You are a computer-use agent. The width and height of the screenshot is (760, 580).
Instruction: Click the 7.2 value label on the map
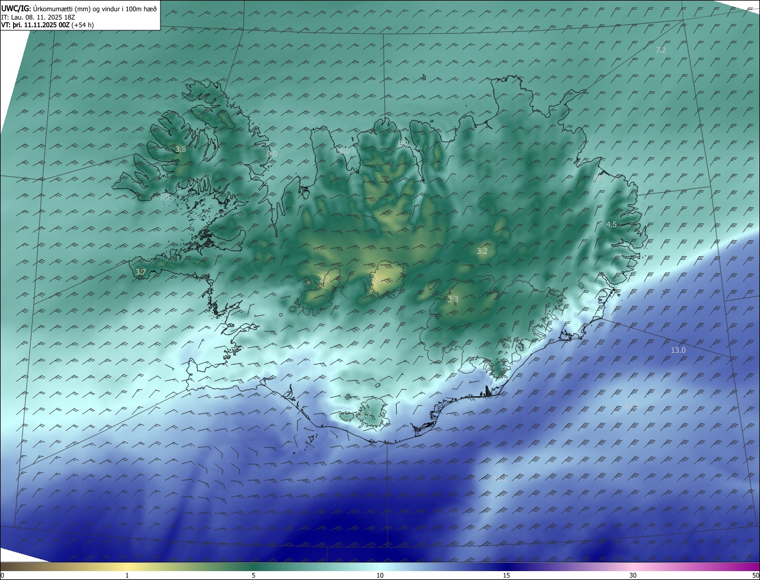click(x=660, y=50)
